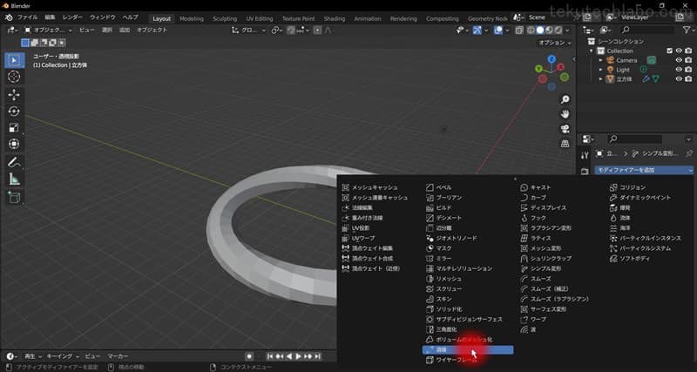Hide the Camera object with its eye icon
This screenshot has height=372, width=697.
tap(679, 60)
